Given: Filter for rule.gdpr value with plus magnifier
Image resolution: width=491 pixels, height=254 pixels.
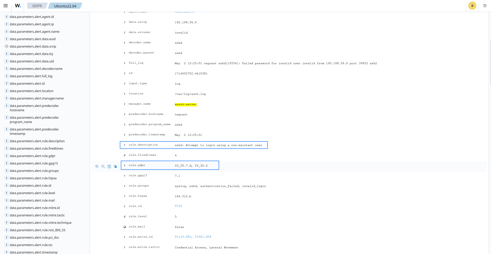Looking at the screenshot, I should coord(97,167).
